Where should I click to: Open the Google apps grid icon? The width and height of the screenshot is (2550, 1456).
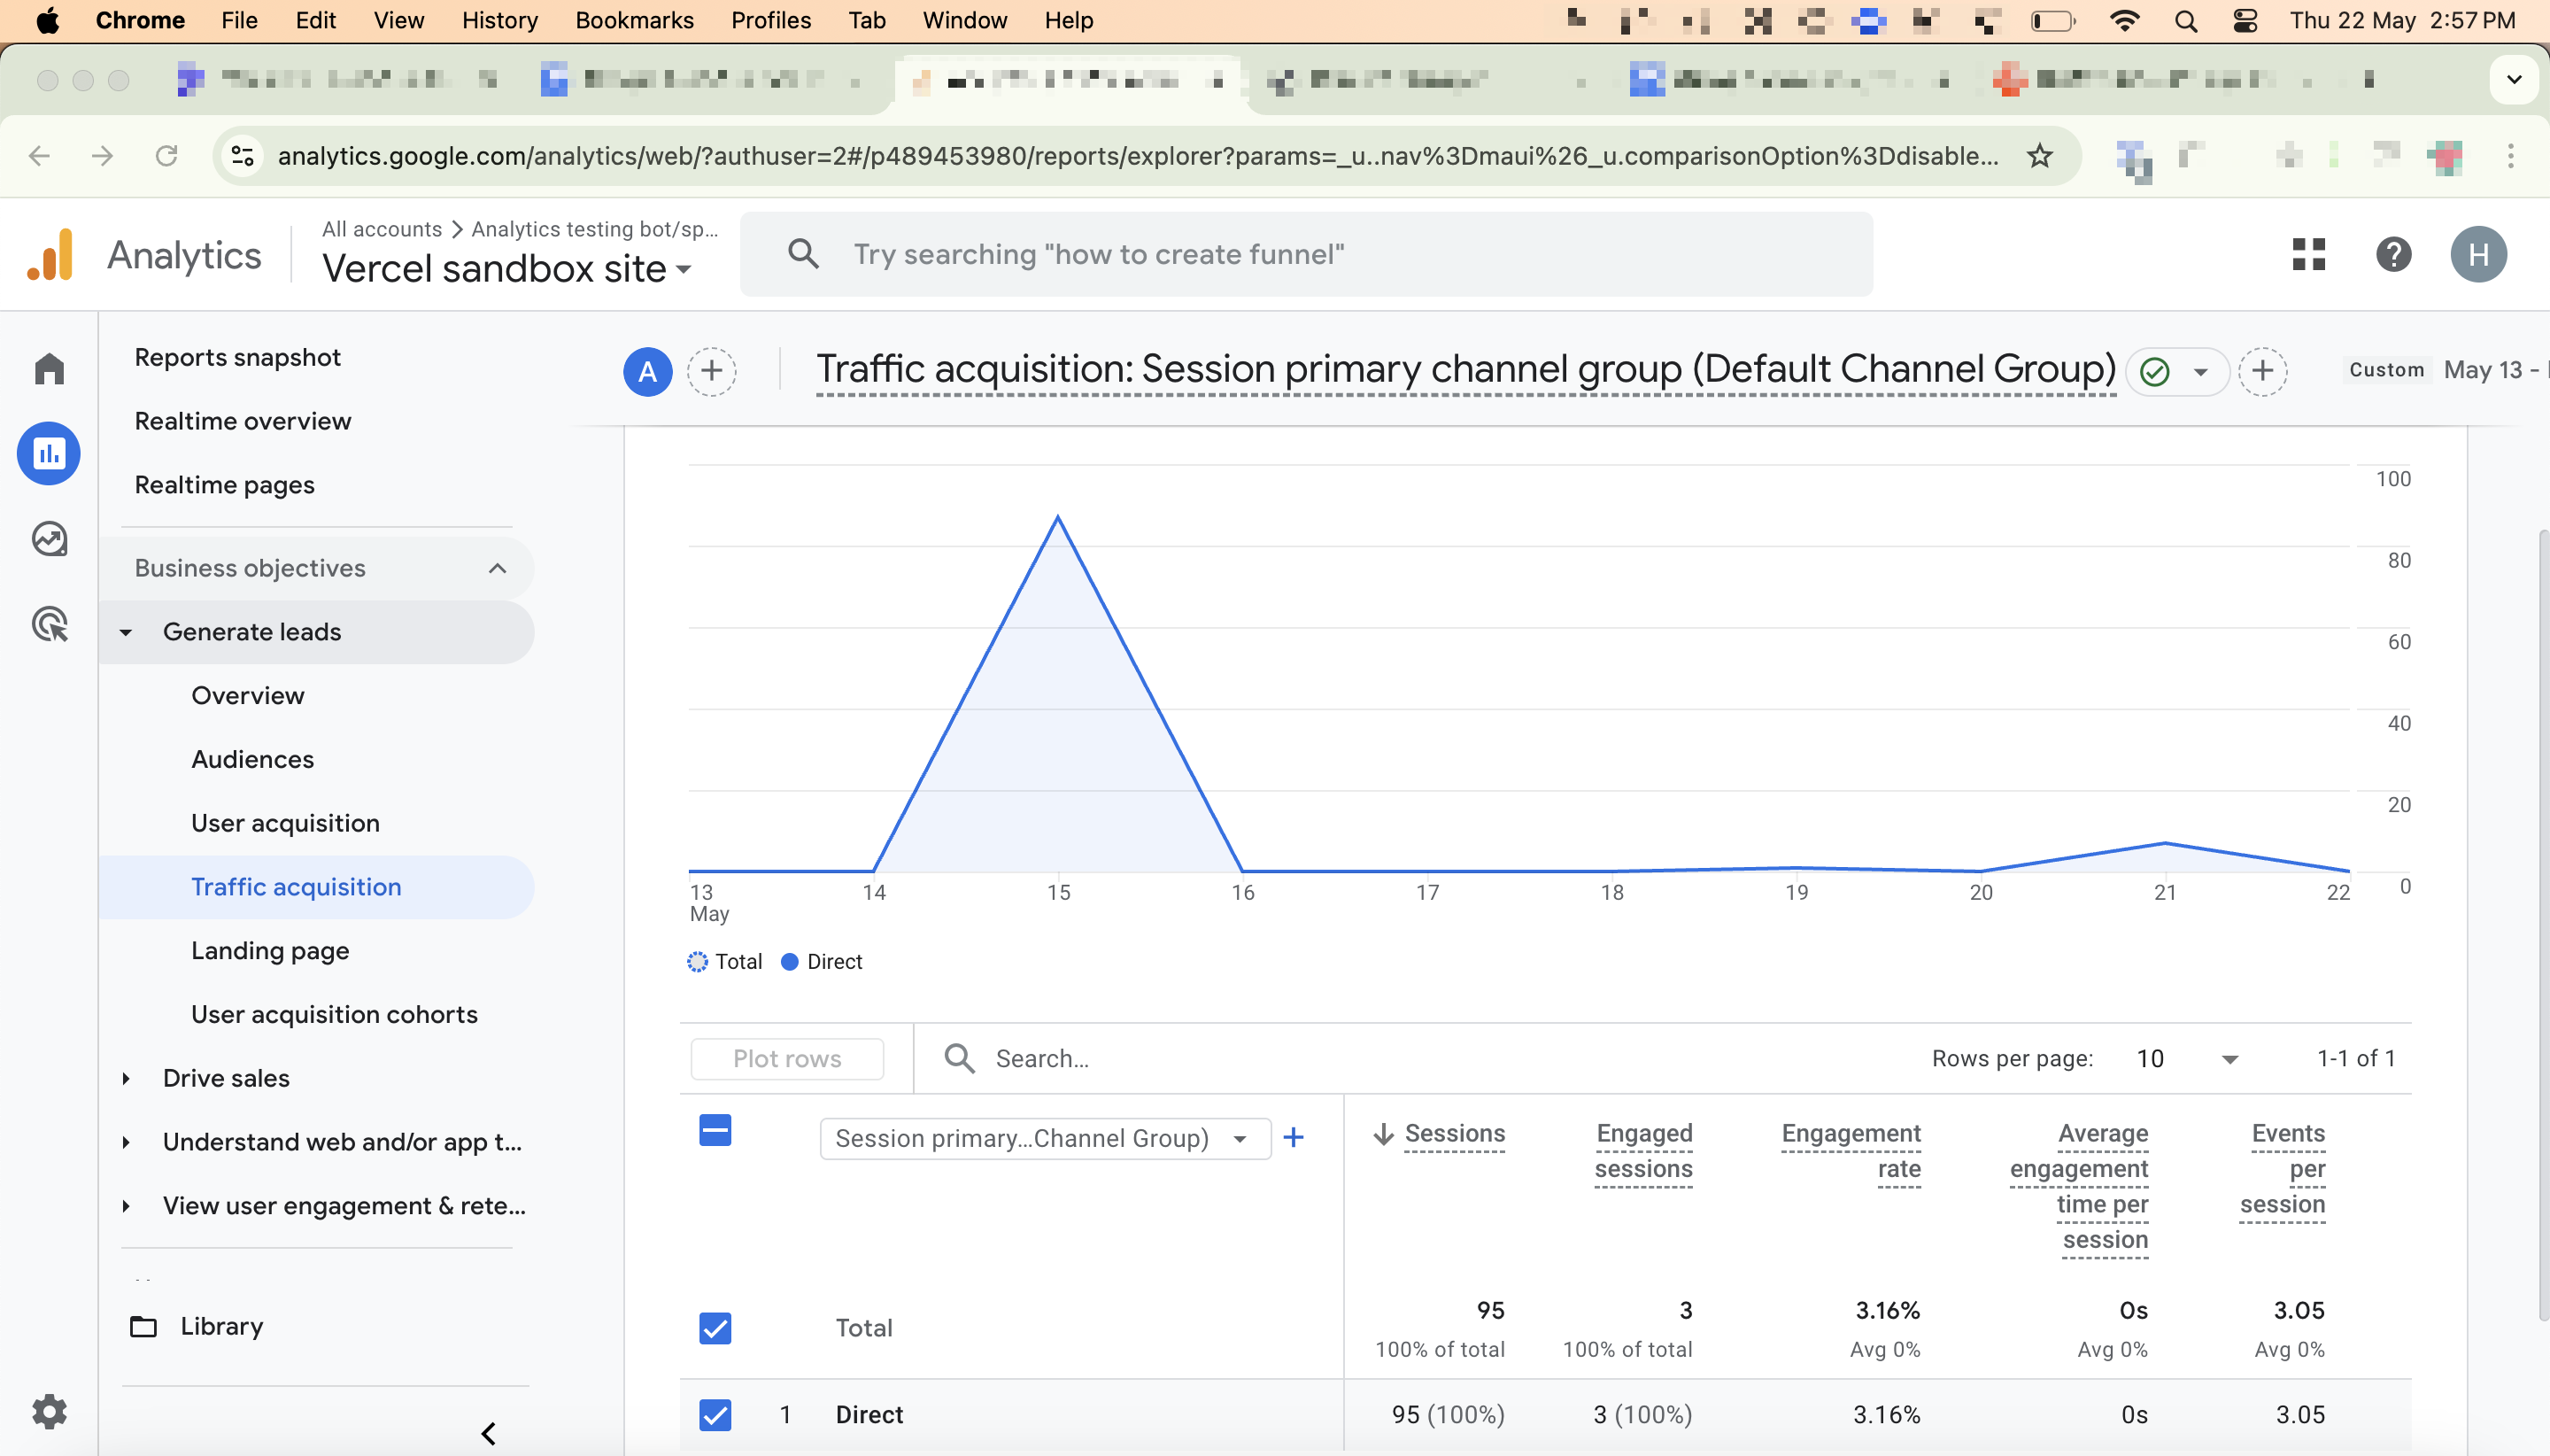2310,255
